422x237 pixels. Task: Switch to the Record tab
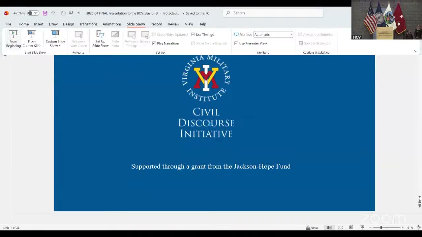[156, 24]
